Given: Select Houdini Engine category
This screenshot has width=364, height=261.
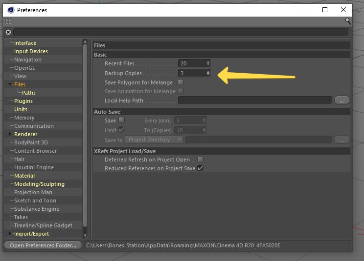Looking at the screenshot, I should click(34, 167).
